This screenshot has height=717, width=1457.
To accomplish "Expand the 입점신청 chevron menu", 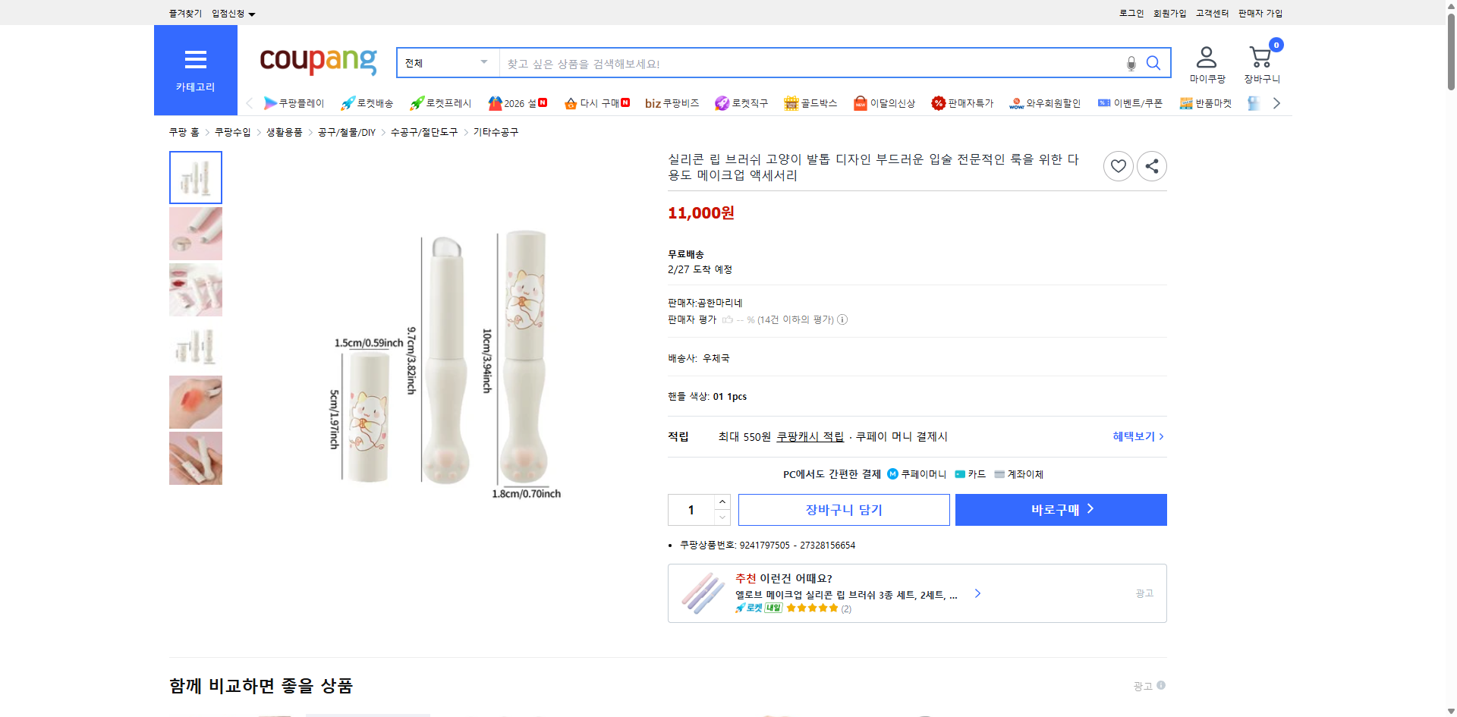I will (252, 13).
